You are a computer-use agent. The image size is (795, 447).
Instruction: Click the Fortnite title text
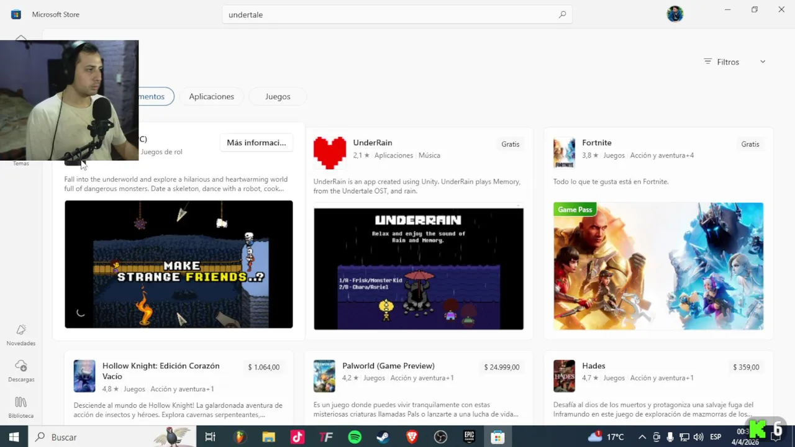597,143
